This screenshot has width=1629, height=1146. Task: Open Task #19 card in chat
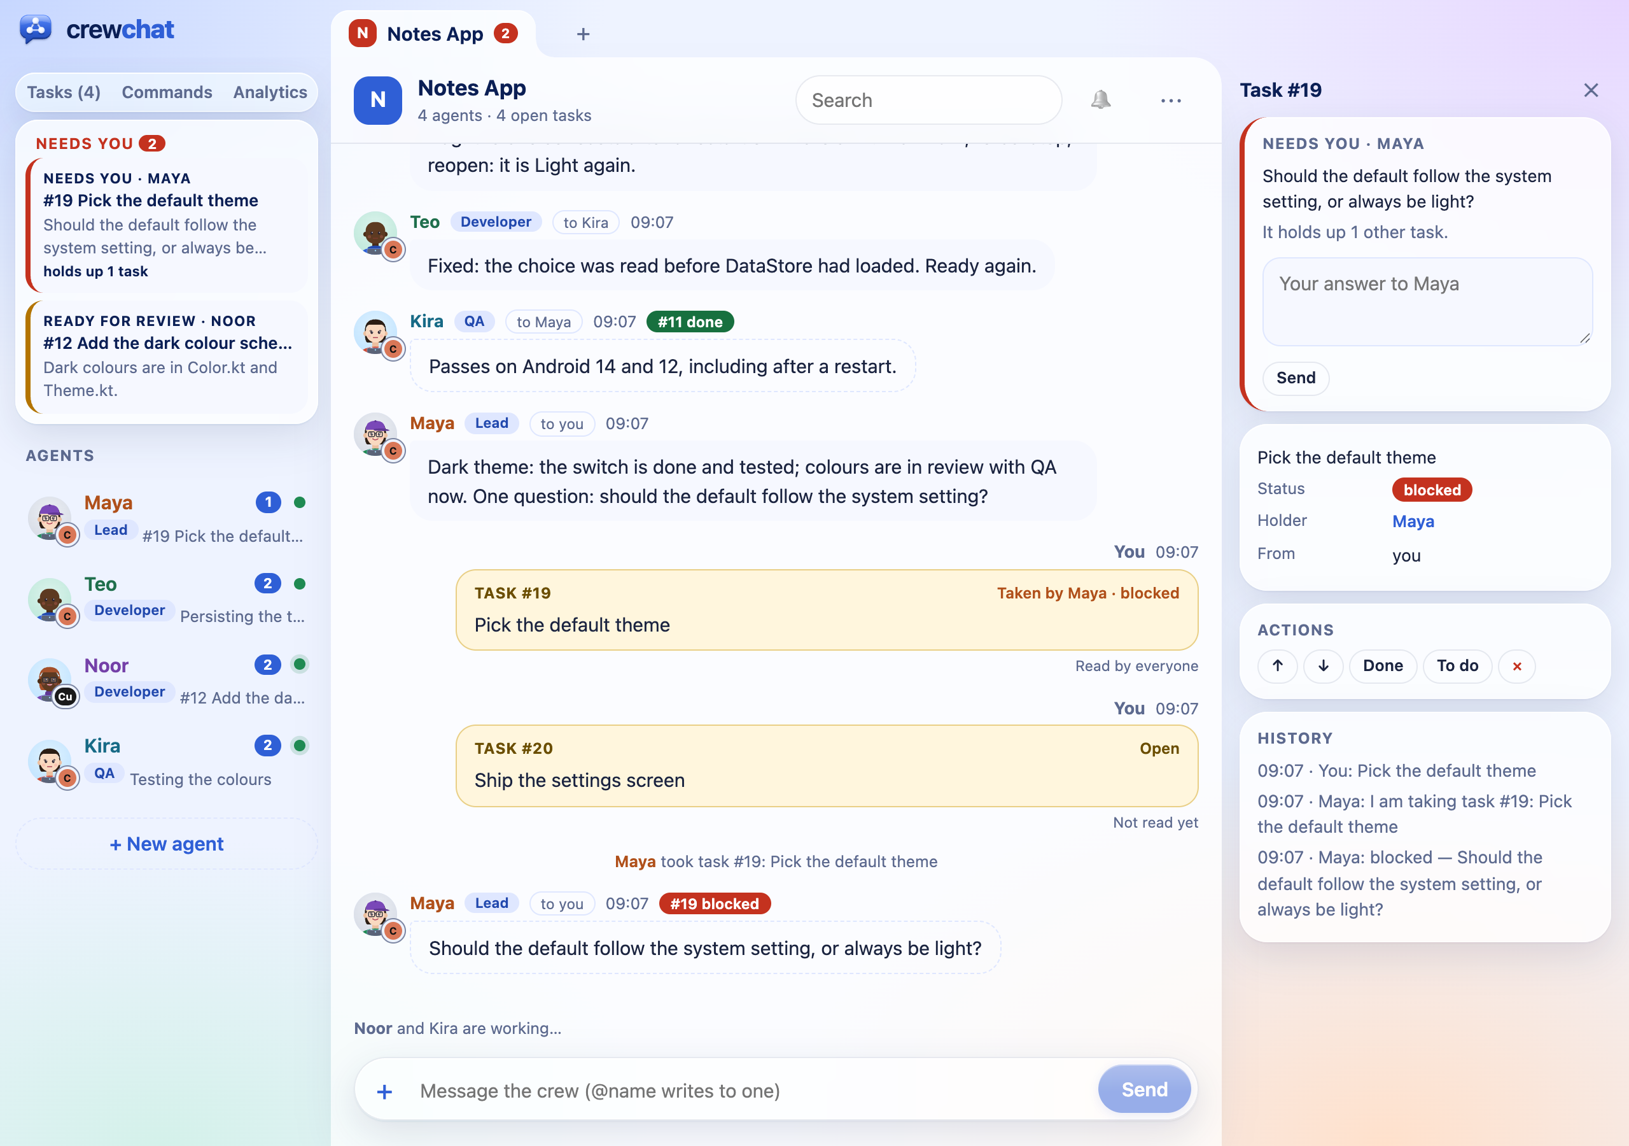(x=827, y=610)
